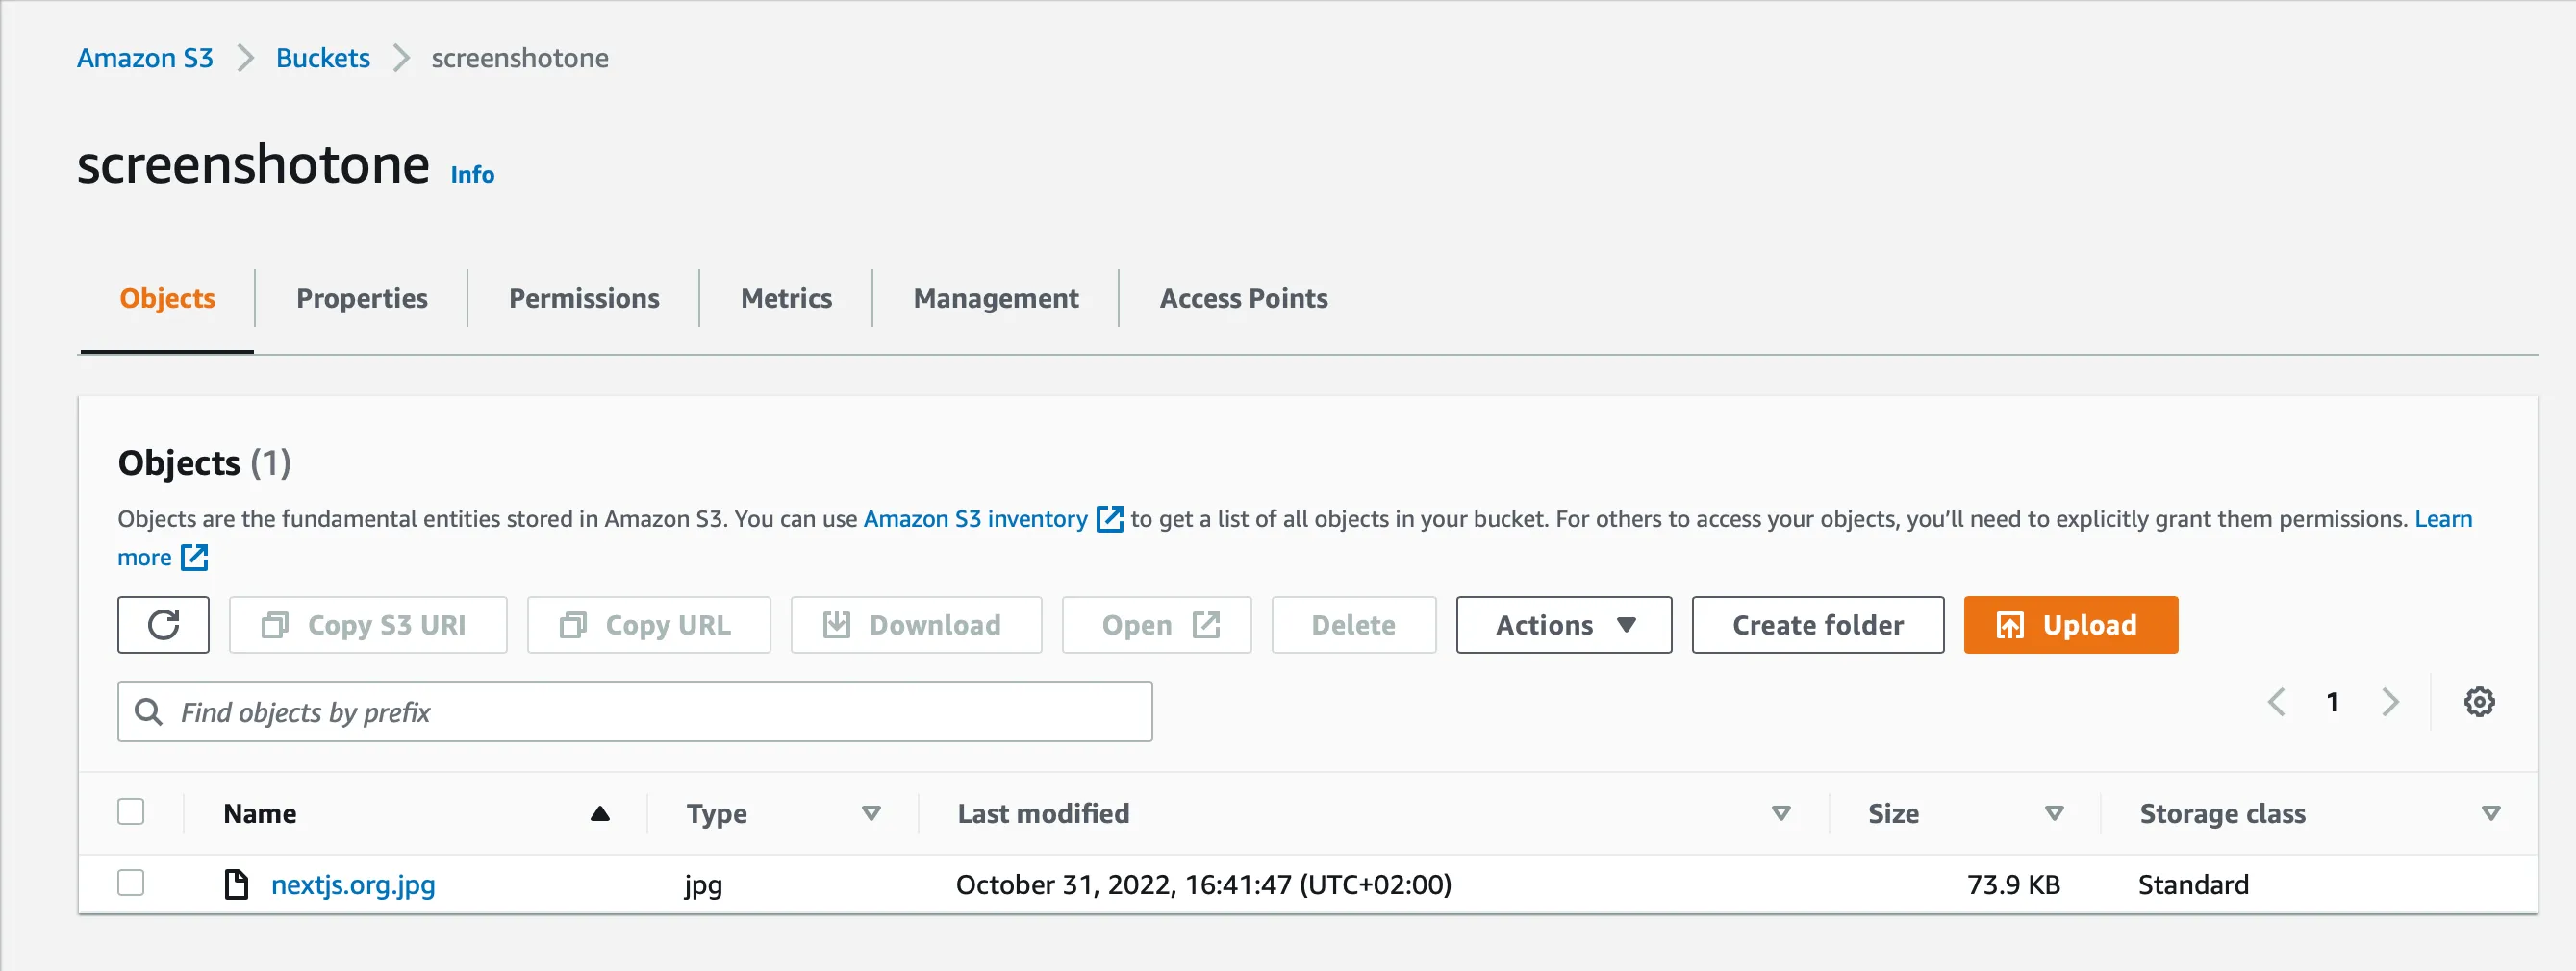Go to previous page with left chevron
The width and height of the screenshot is (2576, 971).
click(x=2276, y=702)
